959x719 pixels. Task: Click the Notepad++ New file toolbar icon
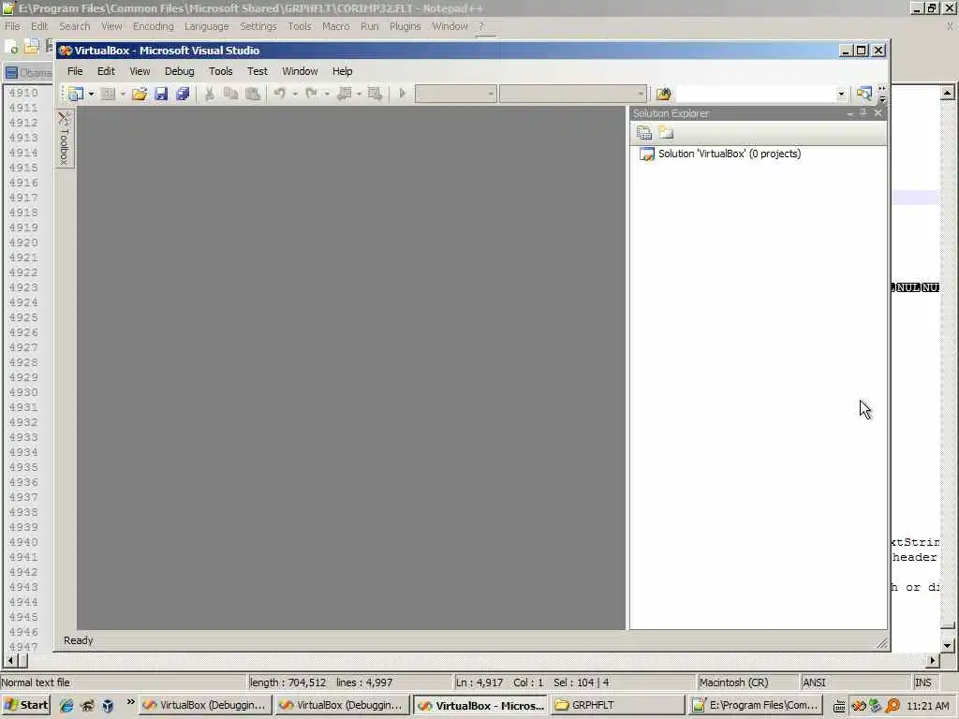pos(11,47)
